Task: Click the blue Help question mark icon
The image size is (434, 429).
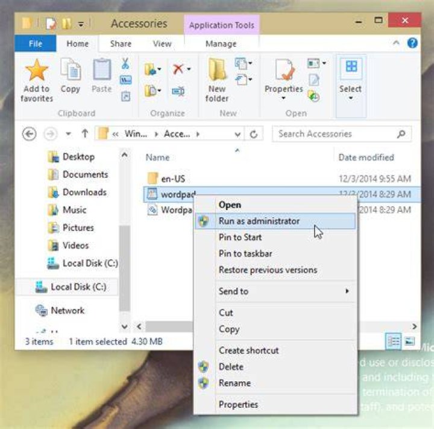Action: tap(412, 43)
